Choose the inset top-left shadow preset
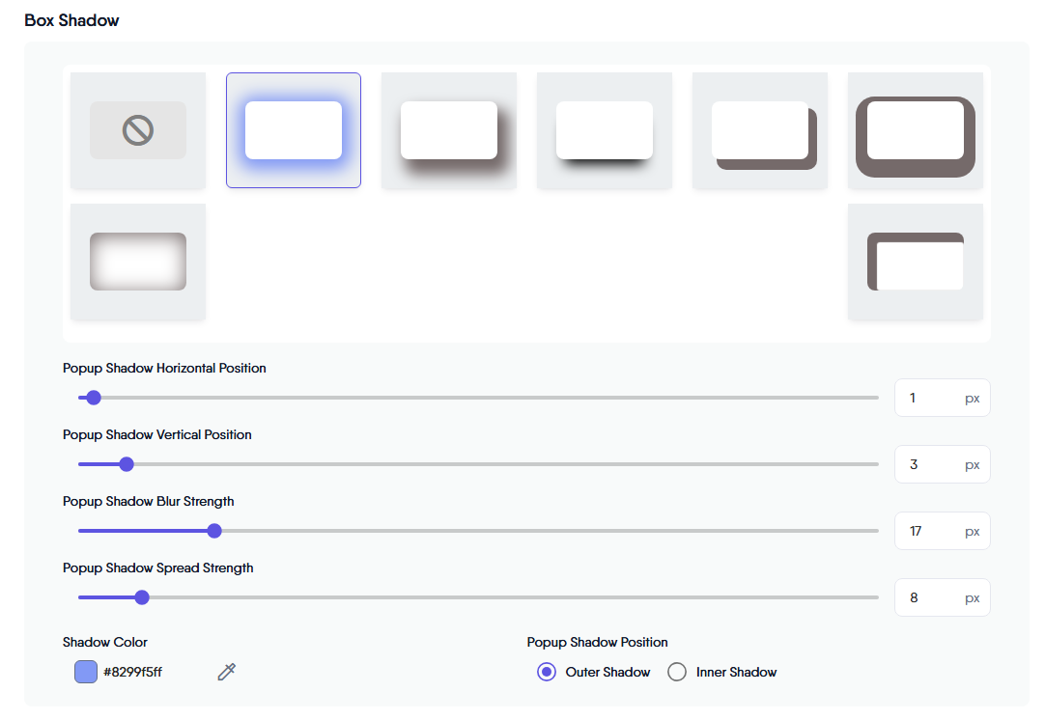This screenshot has height=720, width=1045. point(916,262)
